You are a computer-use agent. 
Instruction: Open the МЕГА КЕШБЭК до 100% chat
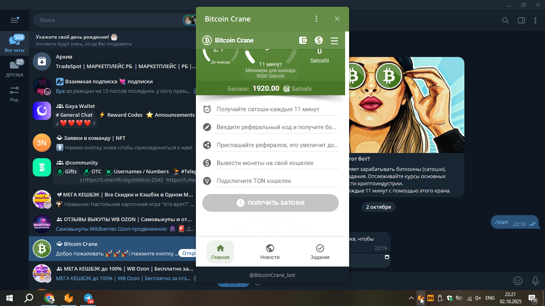tap(113, 273)
